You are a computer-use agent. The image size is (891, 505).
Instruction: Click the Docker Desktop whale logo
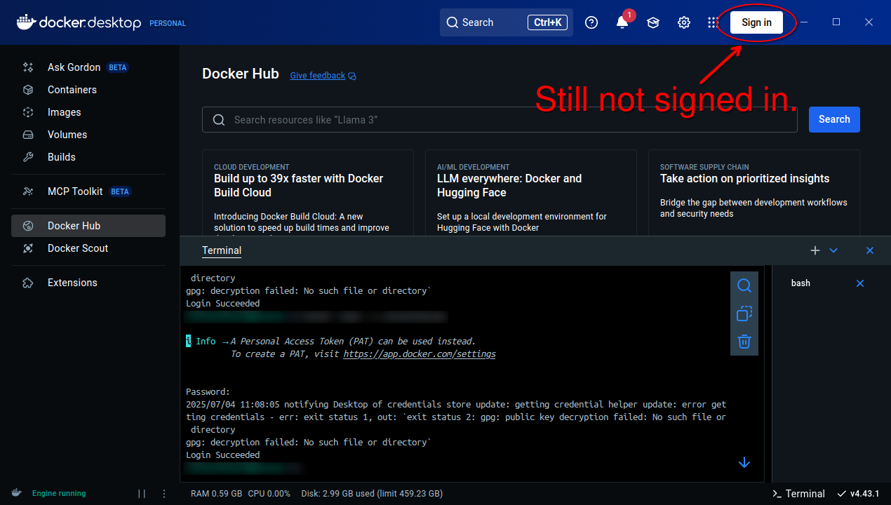(x=25, y=22)
